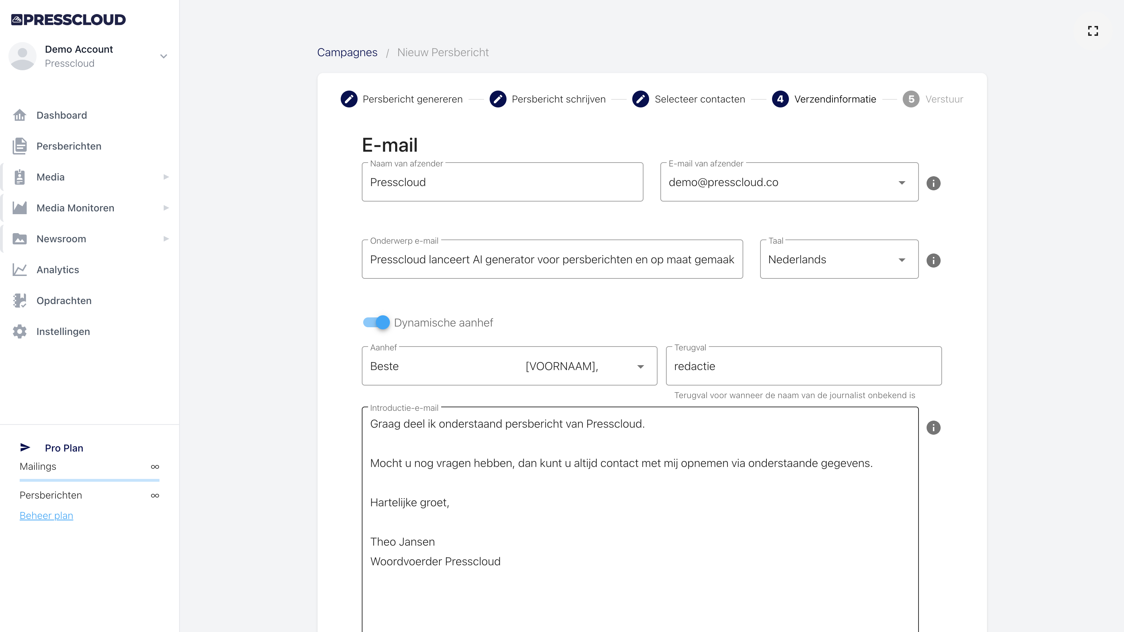The height and width of the screenshot is (632, 1124).
Task: Click into the Terugval input field
Action: tap(803, 366)
